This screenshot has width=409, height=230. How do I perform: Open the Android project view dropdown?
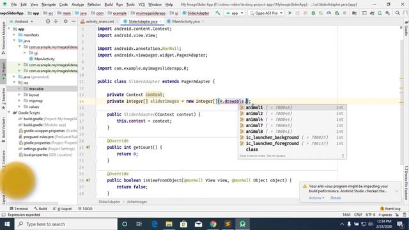21,21
